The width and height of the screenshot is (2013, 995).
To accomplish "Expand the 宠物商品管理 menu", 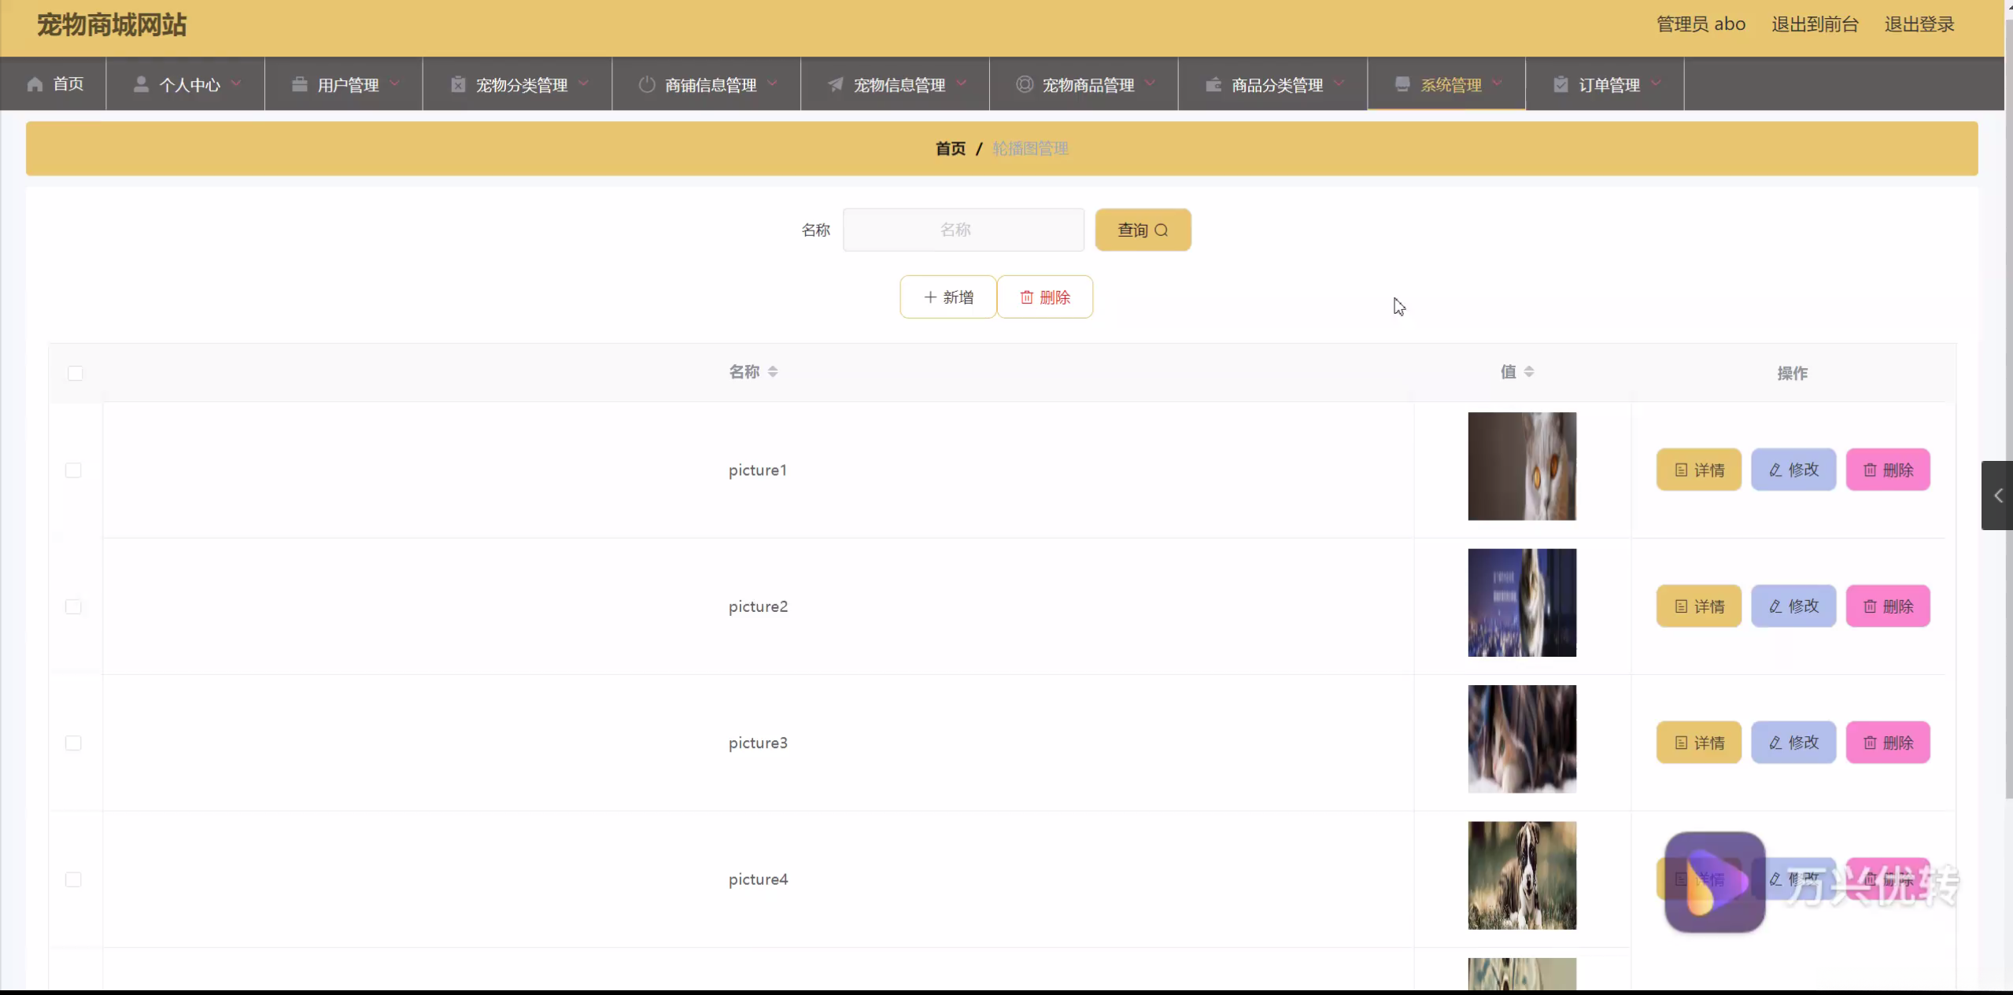I will (1088, 85).
